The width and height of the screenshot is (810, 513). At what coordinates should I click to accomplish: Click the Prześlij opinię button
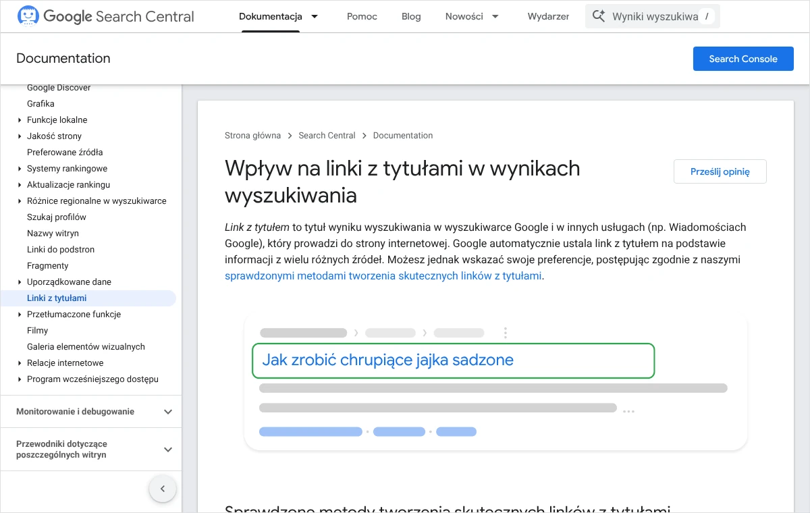click(720, 171)
